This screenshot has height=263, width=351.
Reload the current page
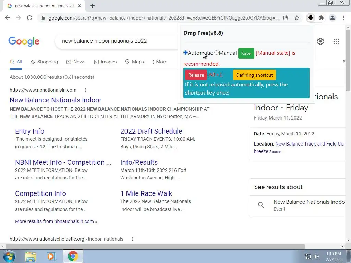tap(29, 18)
